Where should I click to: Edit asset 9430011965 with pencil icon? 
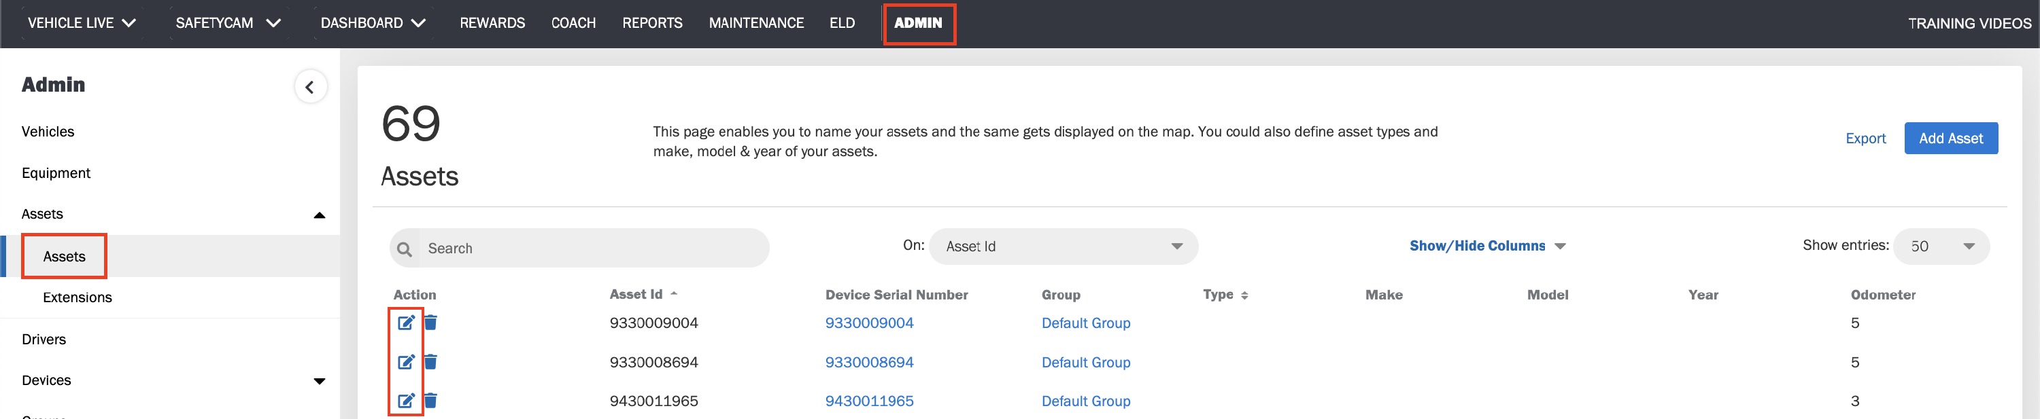click(405, 401)
